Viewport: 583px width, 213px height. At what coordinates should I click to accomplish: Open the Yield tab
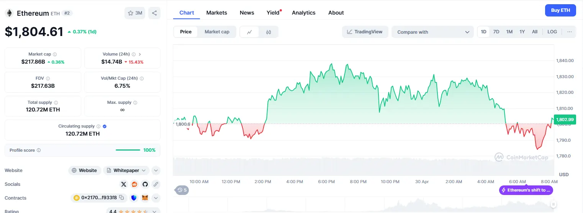[x=273, y=13]
